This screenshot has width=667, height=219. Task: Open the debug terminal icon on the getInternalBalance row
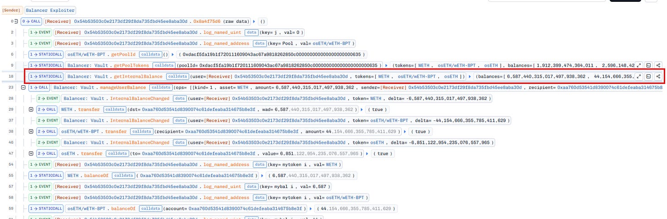[x=648, y=76]
